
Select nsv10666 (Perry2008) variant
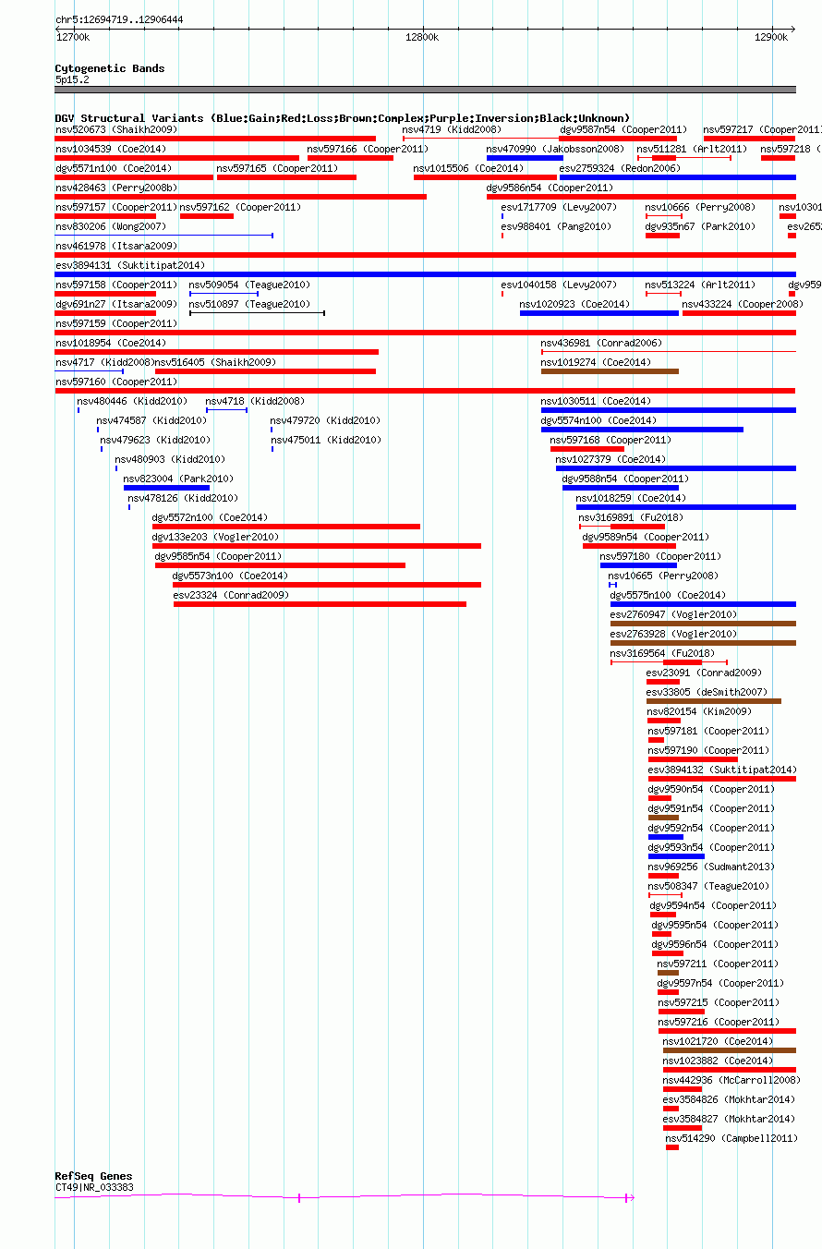[664, 216]
